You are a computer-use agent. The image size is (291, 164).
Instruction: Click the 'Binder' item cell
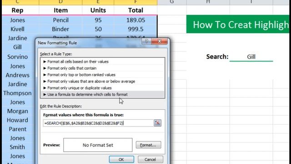(60, 29)
